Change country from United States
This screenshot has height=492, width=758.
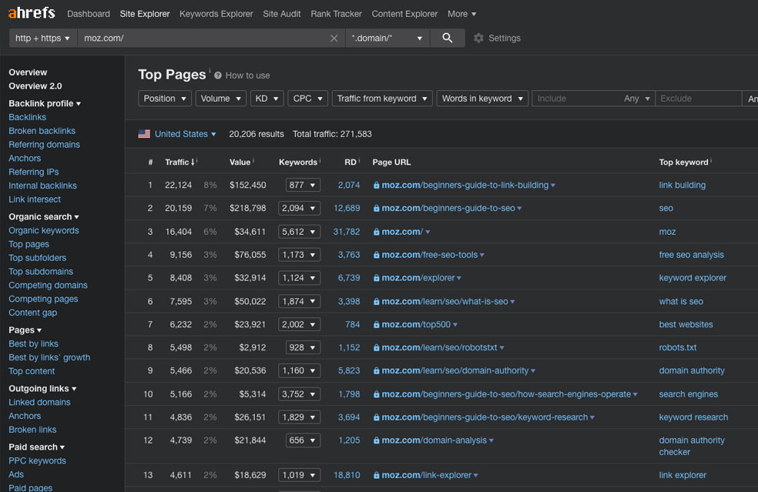[x=185, y=134]
